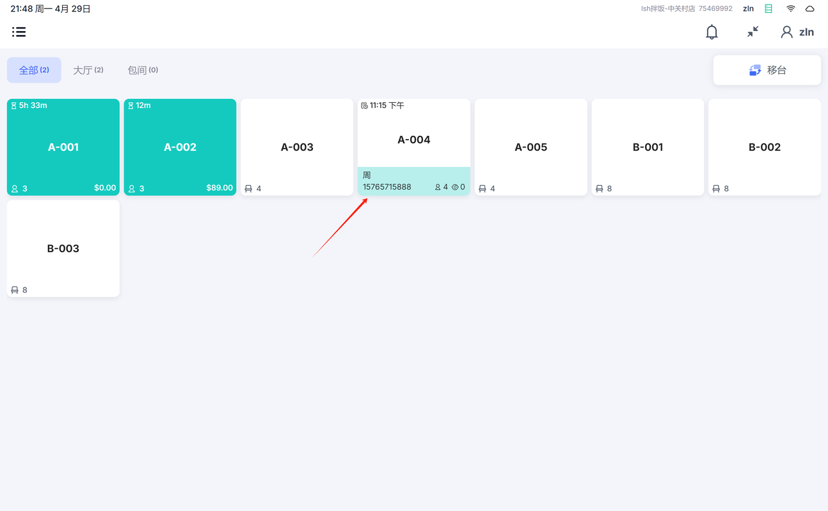
Task: Click reservation name 周 on A-004
Action: pos(367,175)
